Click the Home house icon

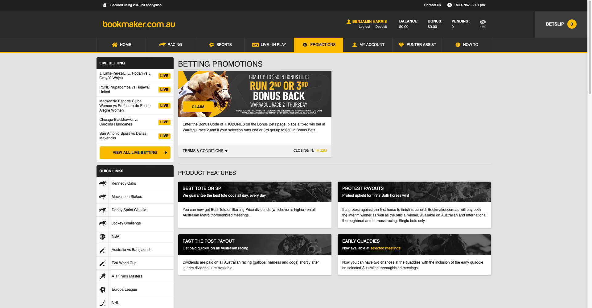coord(114,45)
